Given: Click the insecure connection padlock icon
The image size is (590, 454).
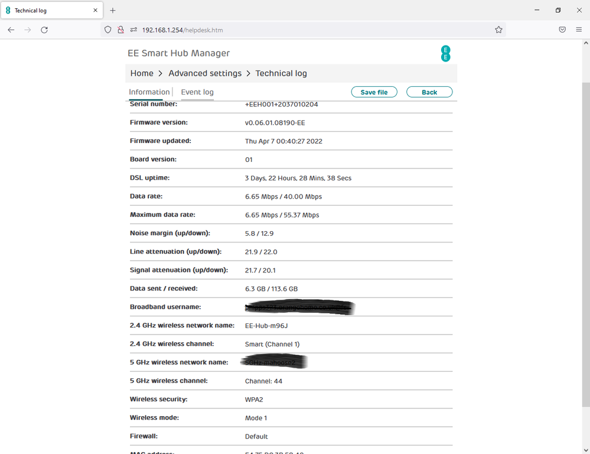Looking at the screenshot, I should click(x=120, y=30).
